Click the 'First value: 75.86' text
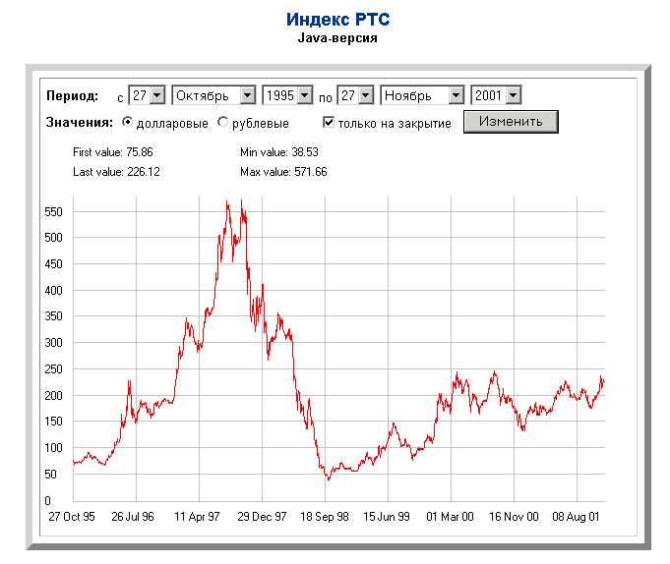Viewport: 670px width, 564px height. tap(113, 152)
